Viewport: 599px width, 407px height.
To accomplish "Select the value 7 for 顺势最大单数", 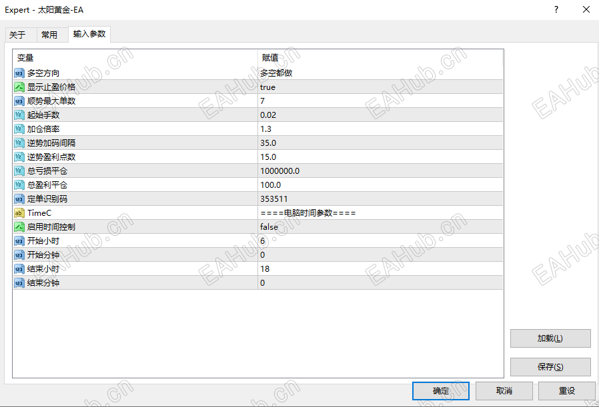I will tap(380, 101).
